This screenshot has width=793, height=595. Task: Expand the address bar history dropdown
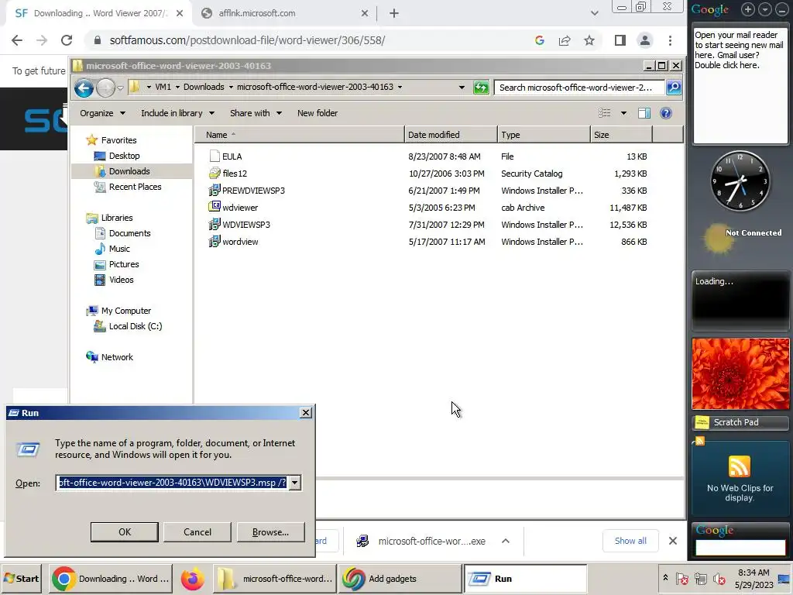462,88
